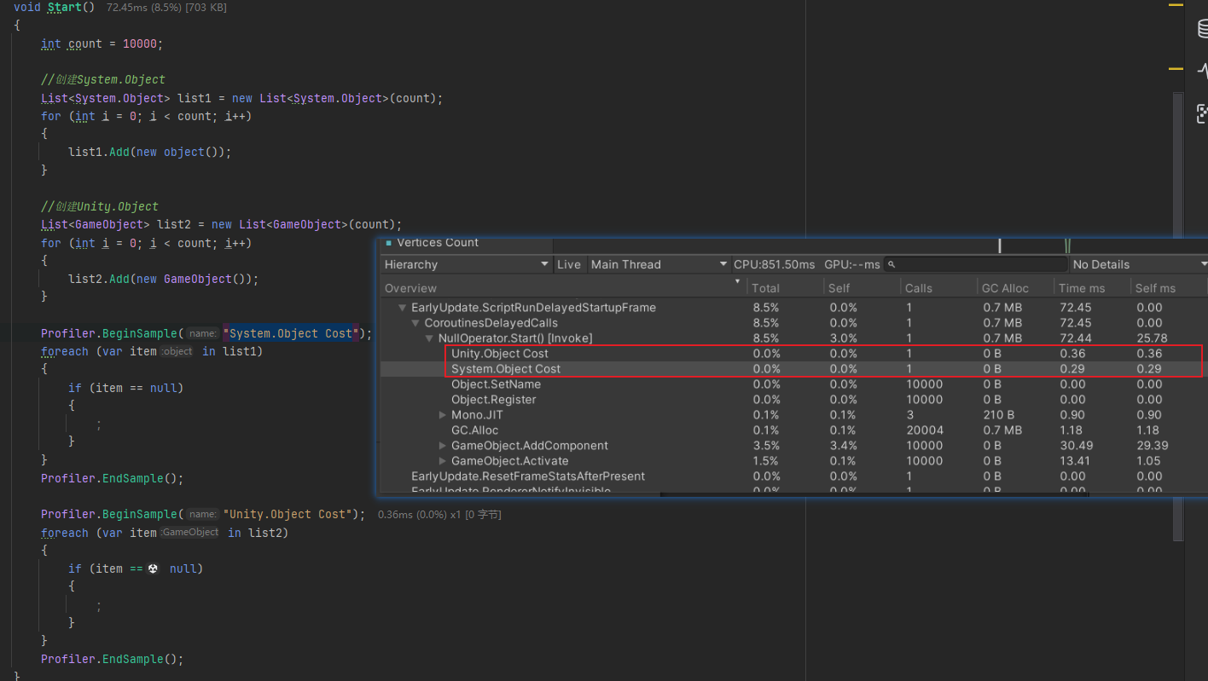Screen dimensions: 1208x681
Task: Click the Unity null-check warning icon
Action: point(154,568)
